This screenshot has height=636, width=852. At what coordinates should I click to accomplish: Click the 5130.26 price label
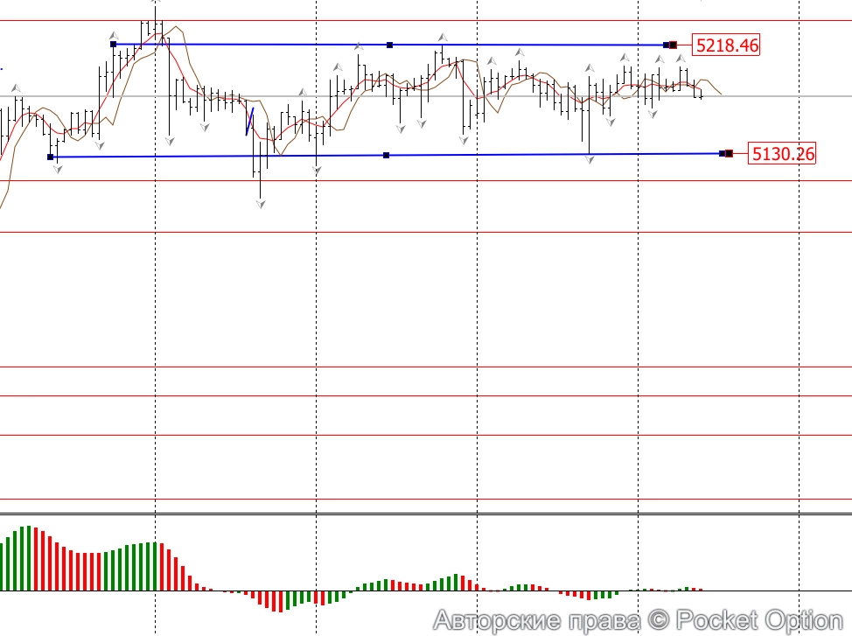[x=782, y=154]
